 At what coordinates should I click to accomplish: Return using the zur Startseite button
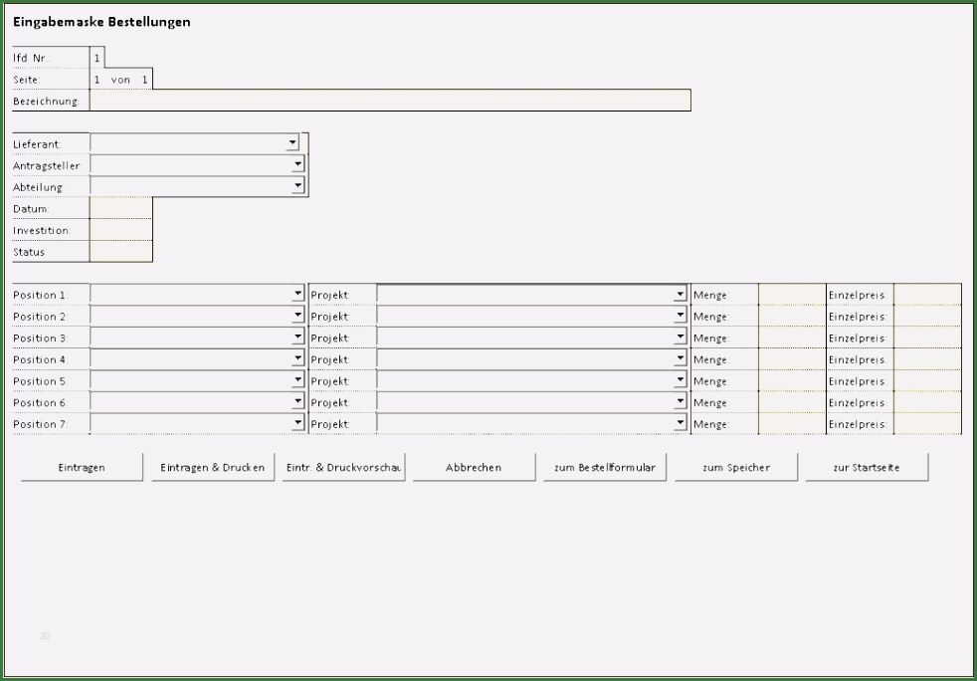click(x=867, y=467)
